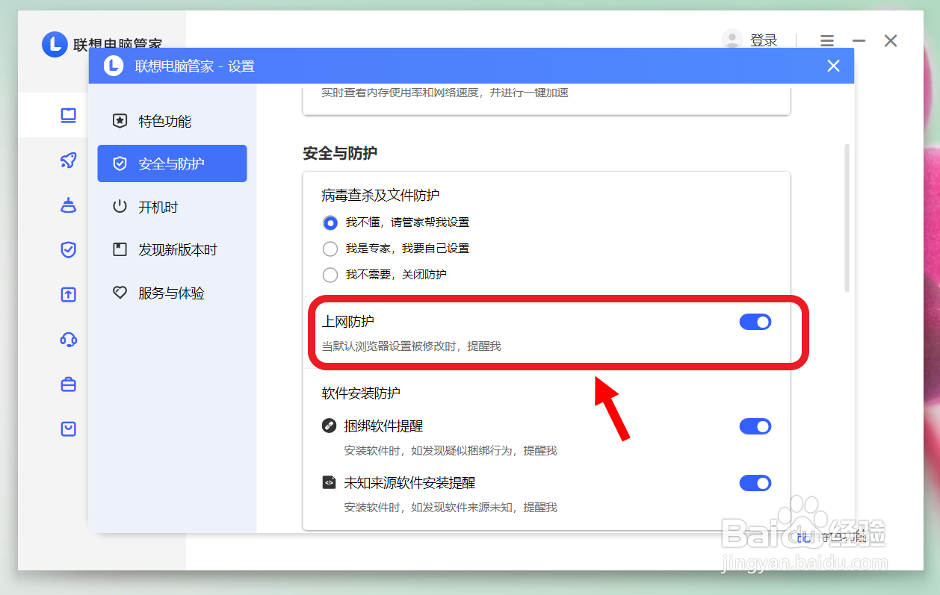Screen dimensions: 940x595
Task: Click the 上网防护 label text
Action: [x=348, y=322]
